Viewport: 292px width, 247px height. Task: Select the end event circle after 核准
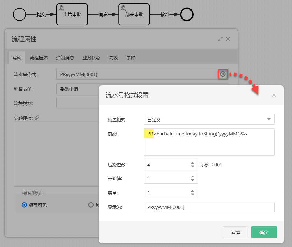[x=187, y=14]
